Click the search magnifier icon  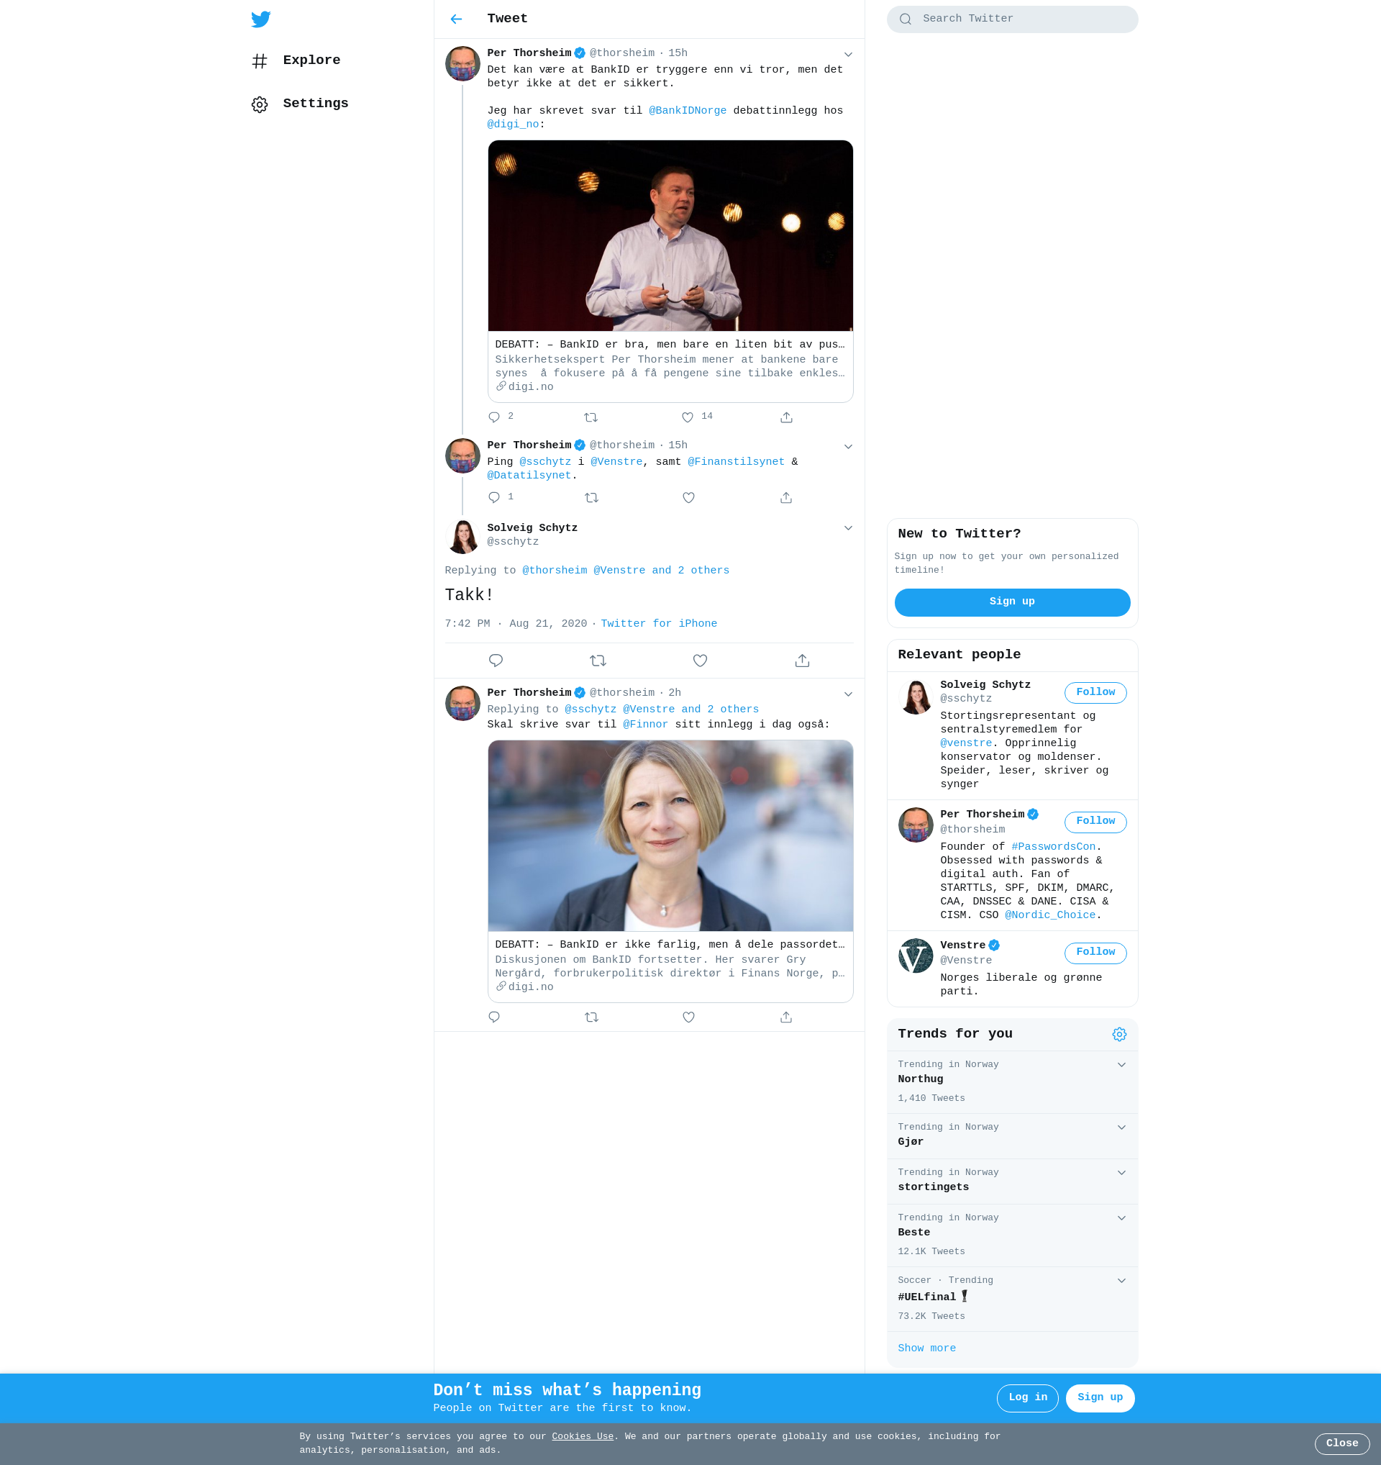pyautogui.click(x=905, y=19)
